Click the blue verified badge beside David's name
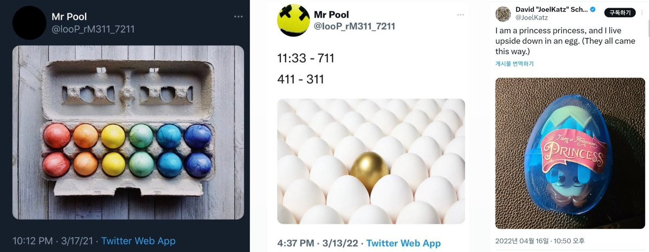 click(593, 10)
